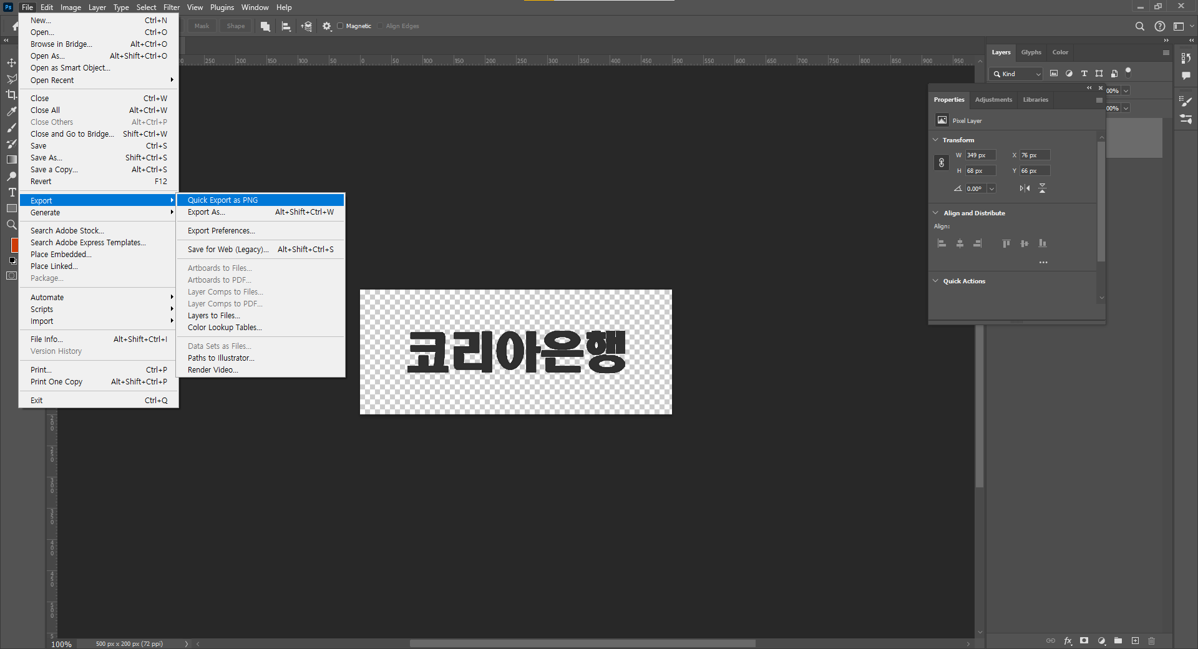Open the Help question mark icon
The width and height of the screenshot is (1198, 649).
pyautogui.click(x=1159, y=26)
